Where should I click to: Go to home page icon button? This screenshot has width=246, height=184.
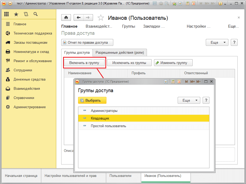[66, 17]
